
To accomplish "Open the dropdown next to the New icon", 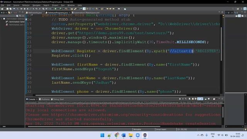I will pyautogui.click(x=5, y=9).
